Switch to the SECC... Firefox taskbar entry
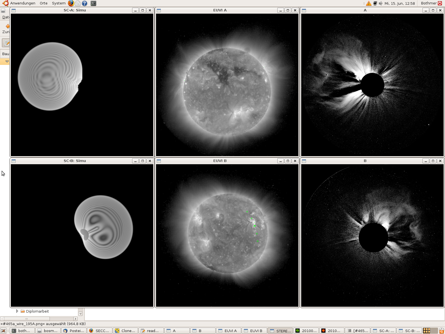The image size is (445, 334). point(100,331)
